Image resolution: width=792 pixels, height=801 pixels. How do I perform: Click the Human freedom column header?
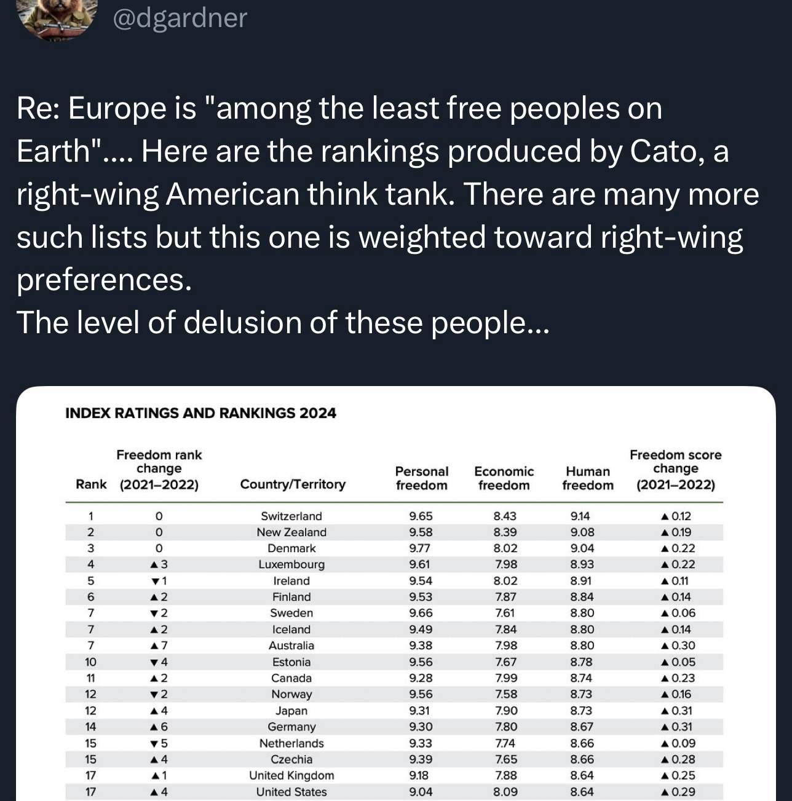coord(587,478)
